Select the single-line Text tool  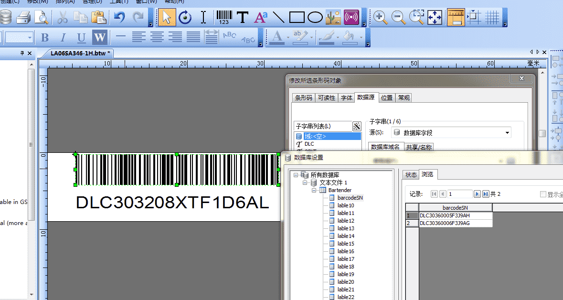tap(243, 17)
